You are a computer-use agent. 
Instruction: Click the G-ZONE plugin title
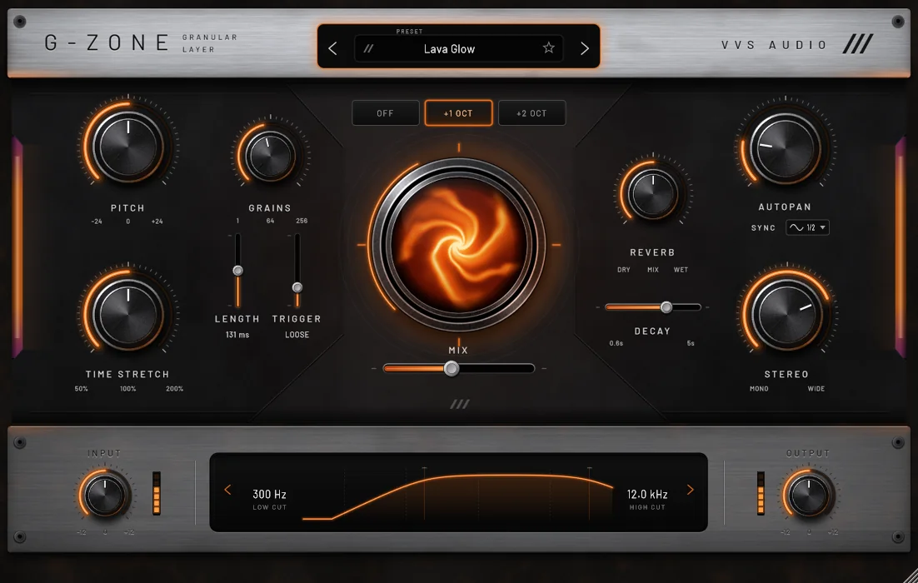coord(107,42)
